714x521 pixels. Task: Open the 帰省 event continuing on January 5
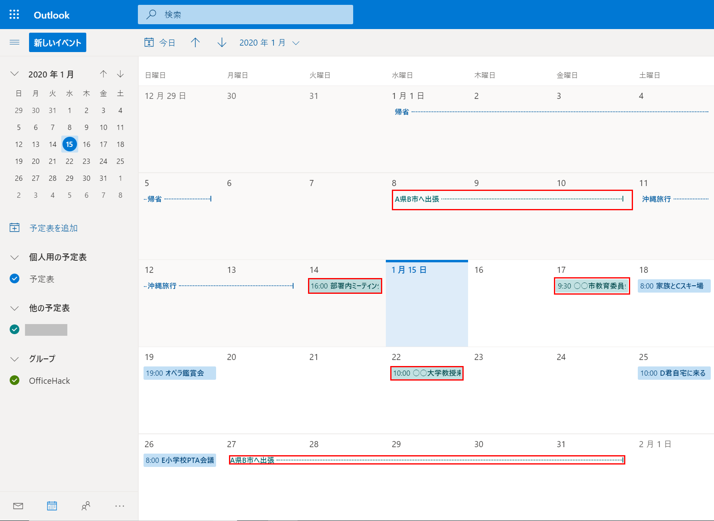pyautogui.click(x=178, y=199)
